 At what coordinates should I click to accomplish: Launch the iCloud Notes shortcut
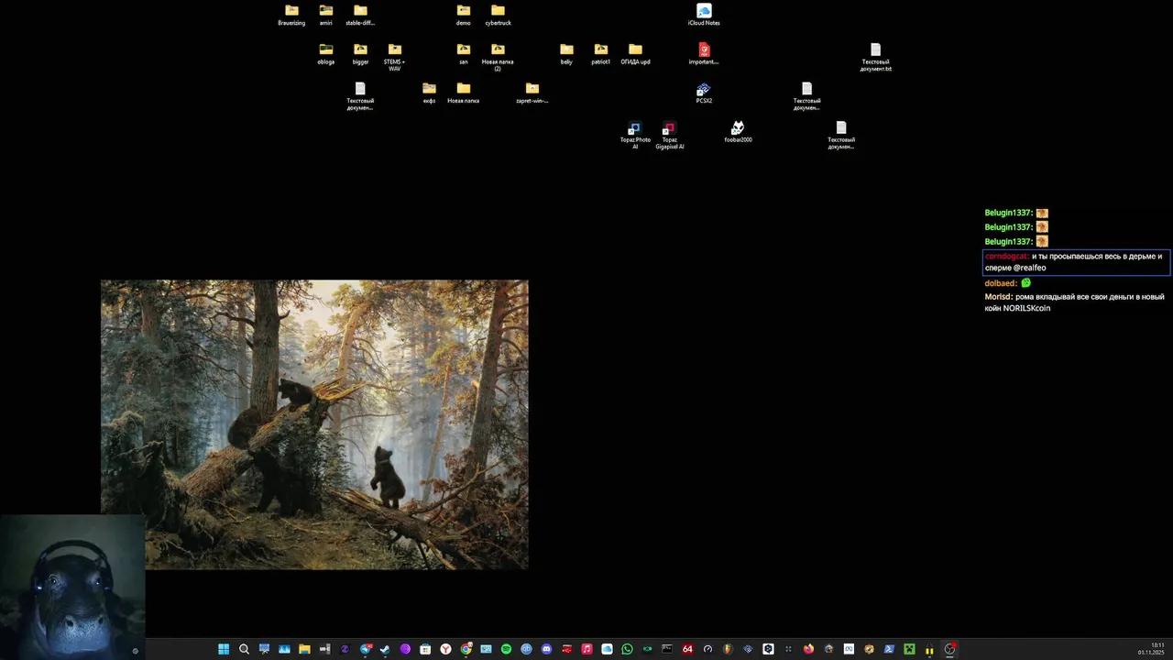(704, 15)
